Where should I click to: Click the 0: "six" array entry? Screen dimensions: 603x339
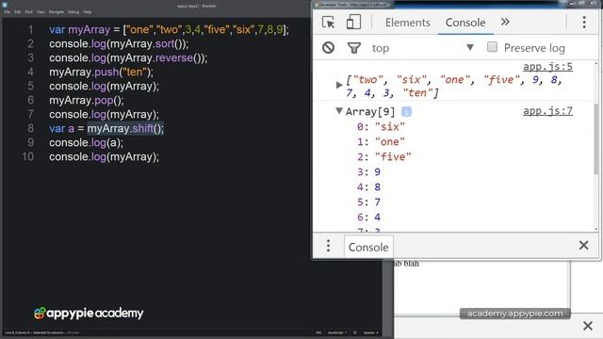click(x=381, y=127)
